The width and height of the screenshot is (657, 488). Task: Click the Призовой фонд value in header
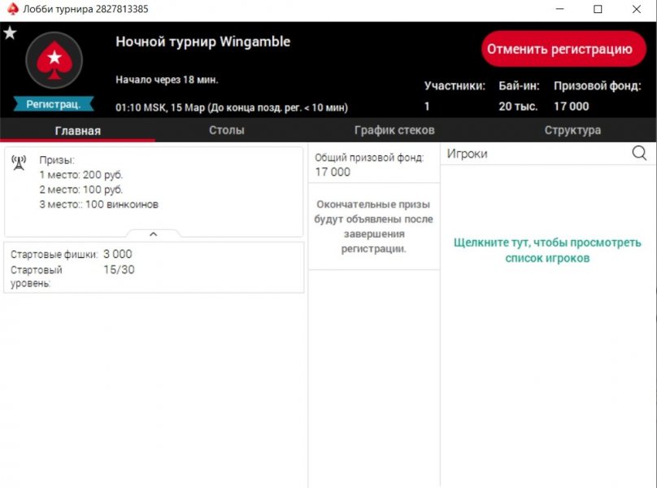click(572, 106)
